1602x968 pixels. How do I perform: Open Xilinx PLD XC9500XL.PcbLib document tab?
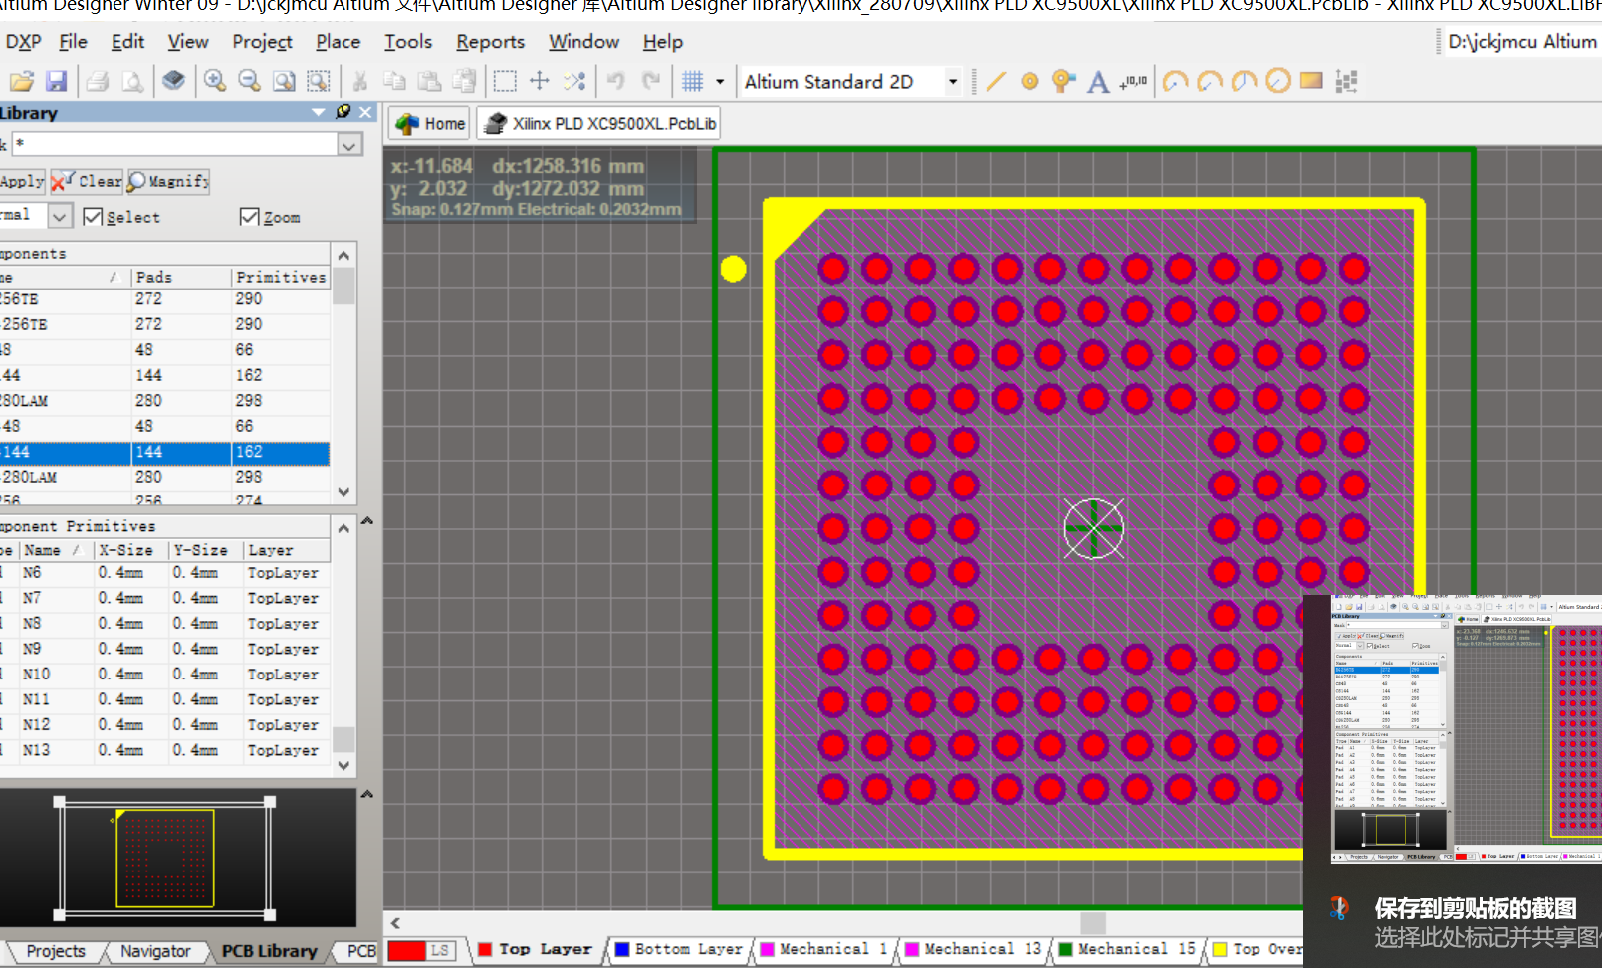click(x=598, y=123)
